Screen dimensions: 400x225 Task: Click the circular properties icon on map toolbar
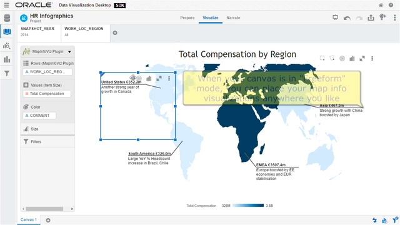[342, 58]
